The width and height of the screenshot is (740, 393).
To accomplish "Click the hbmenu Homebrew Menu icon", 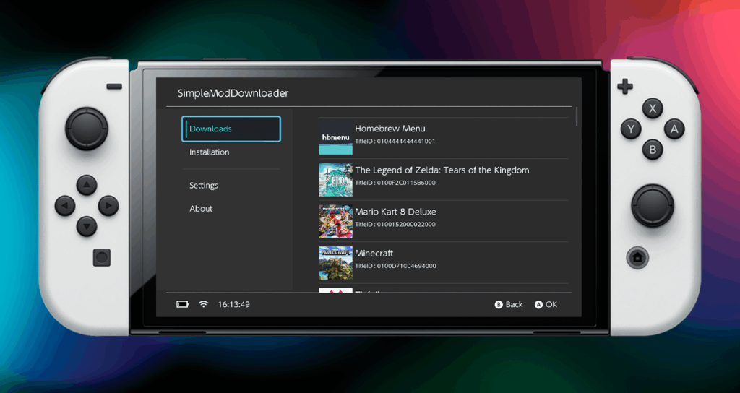I will point(335,138).
